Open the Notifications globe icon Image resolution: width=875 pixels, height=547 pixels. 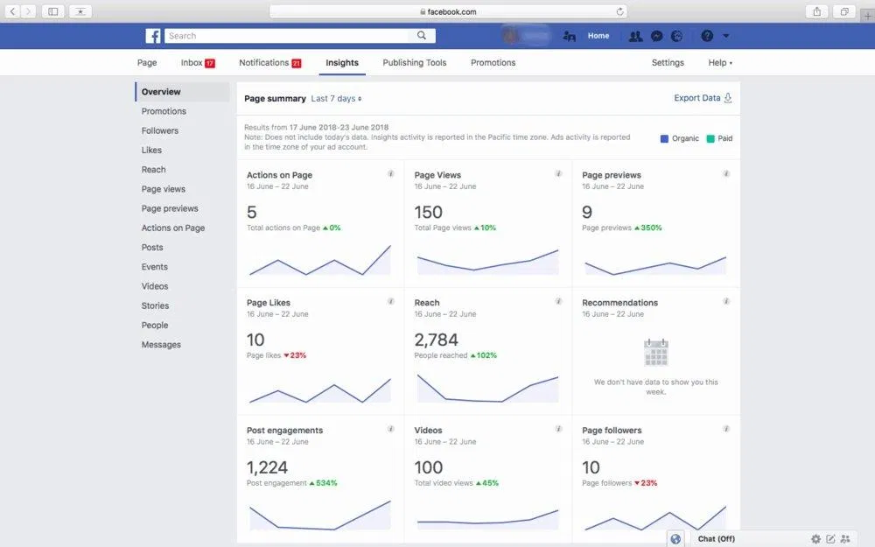click(x=675, y=35)
